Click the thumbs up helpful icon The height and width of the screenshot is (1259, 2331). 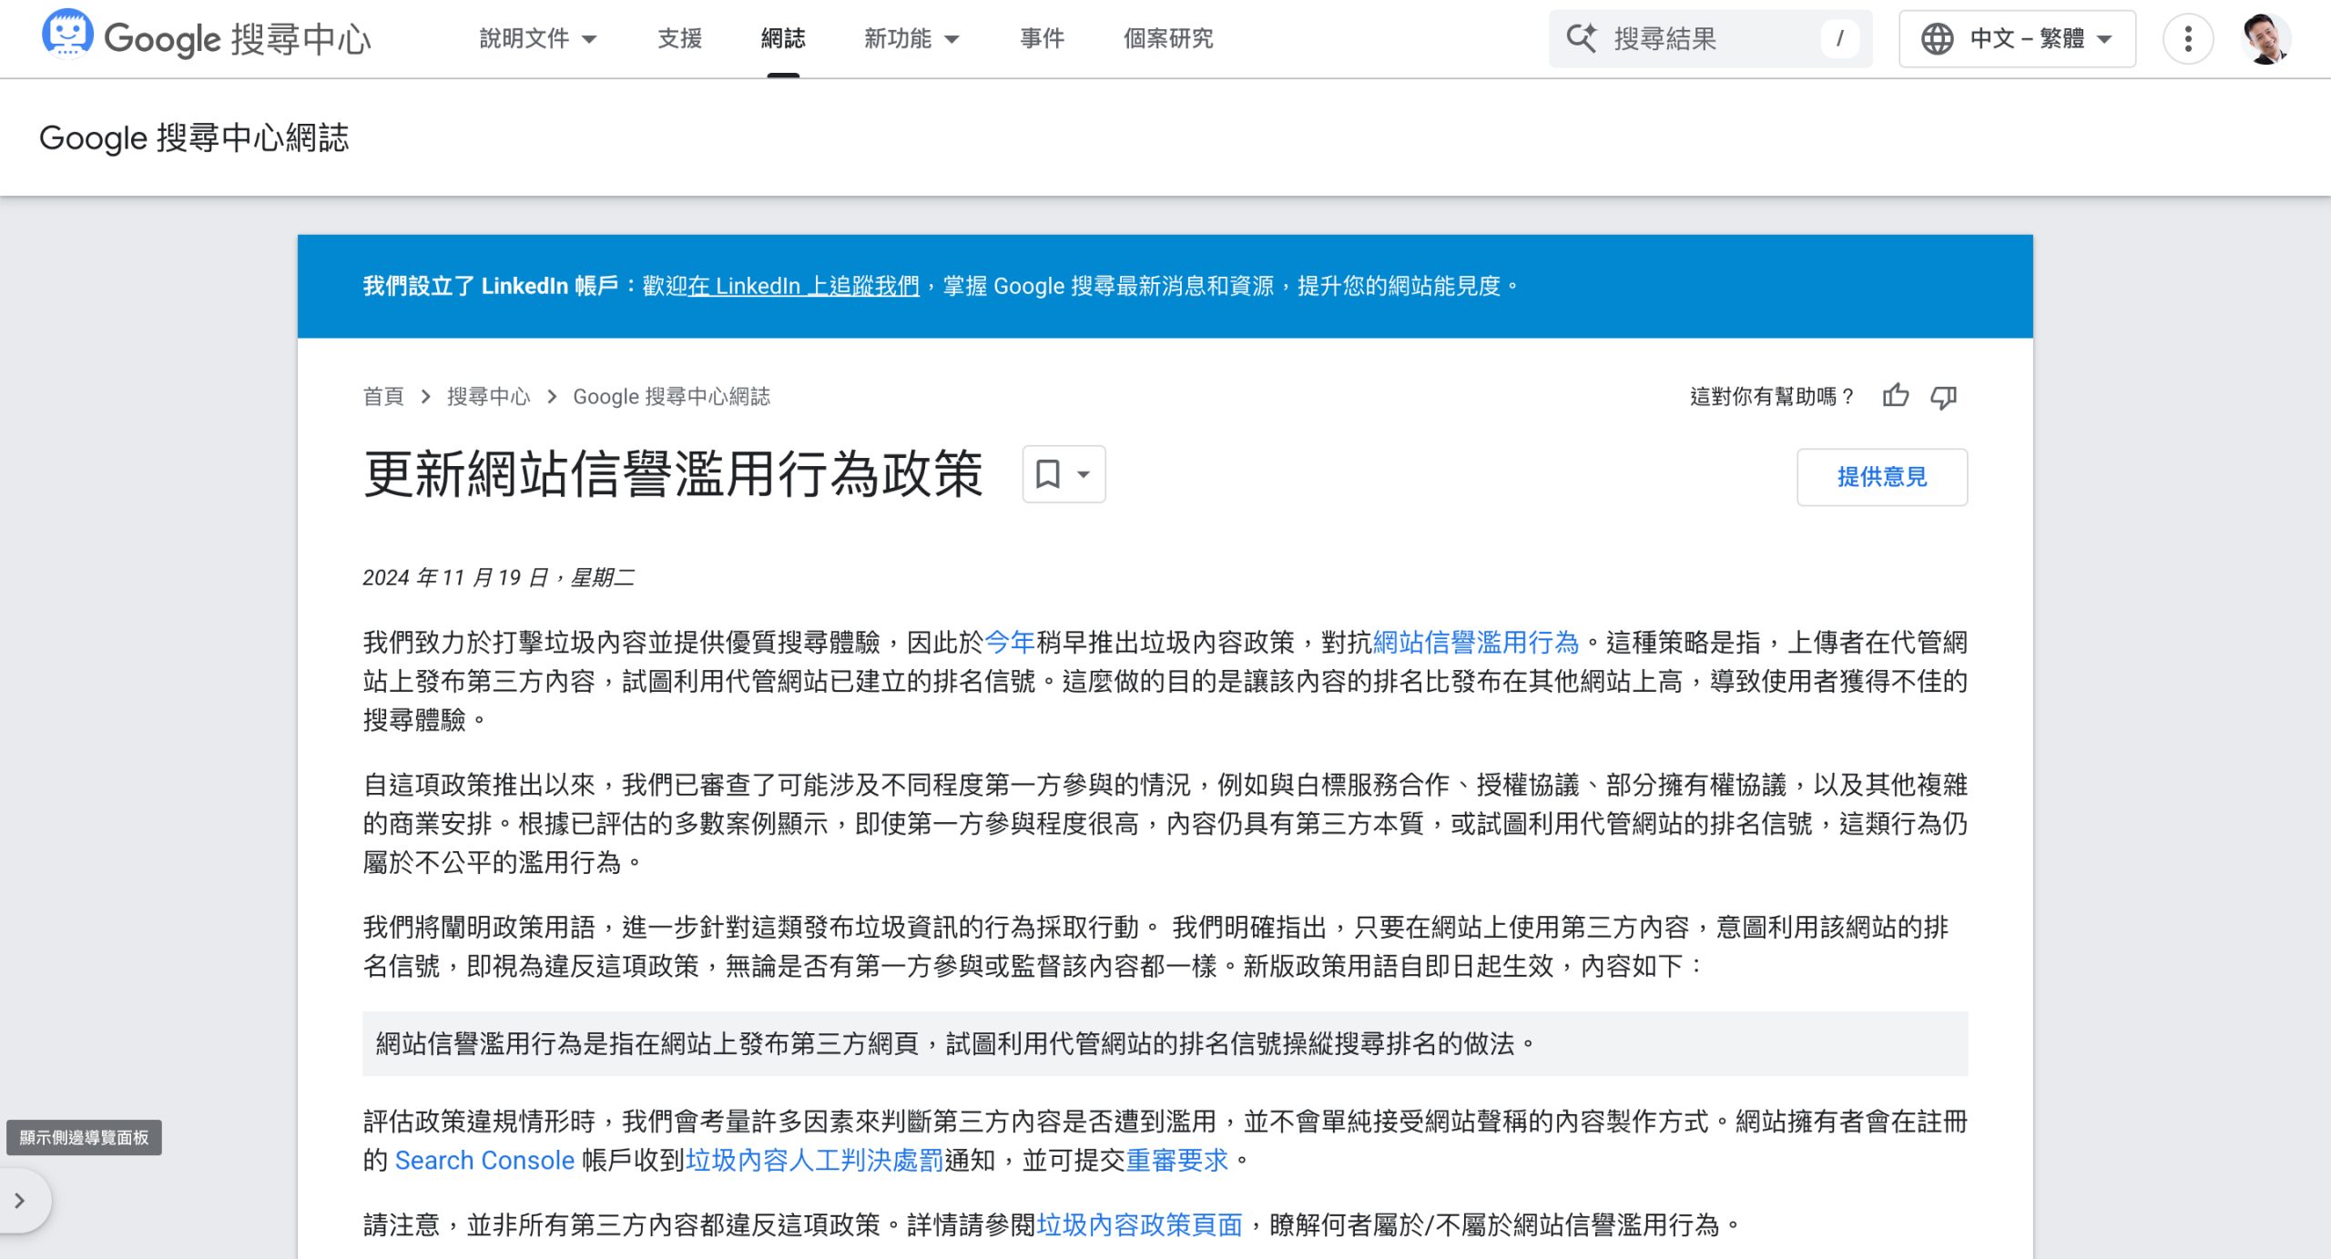coord(1896,396)
